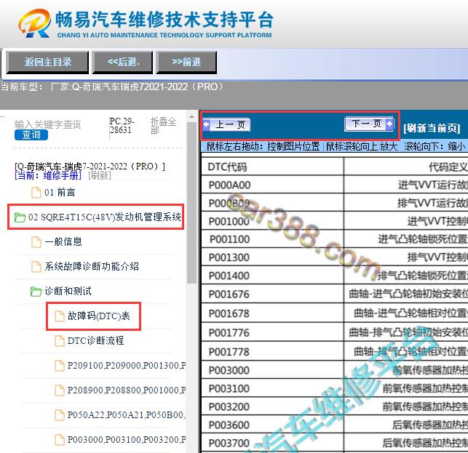This screenshot has height=453, width=468.
Task: Click the 代码定义 column header
Action: (x=406, y=167)
